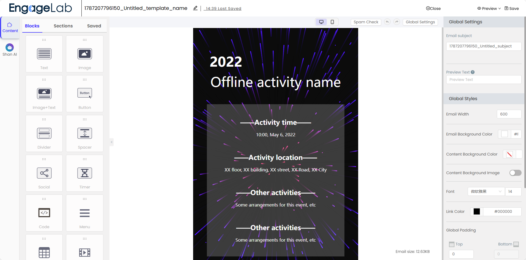Open Global Settings from toolbar
526x260 pixels.
tap(420, 22)
